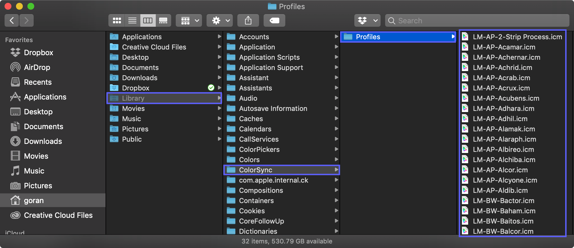Select the Caches folder
Image resolution: width=574 pixels, height=248 pixels.
click(x=282, y=119)
